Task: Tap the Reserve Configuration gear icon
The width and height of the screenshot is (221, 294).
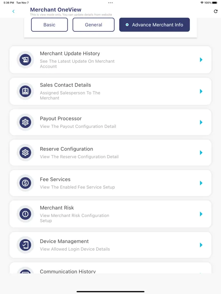Action: click(x=25, y=152)
